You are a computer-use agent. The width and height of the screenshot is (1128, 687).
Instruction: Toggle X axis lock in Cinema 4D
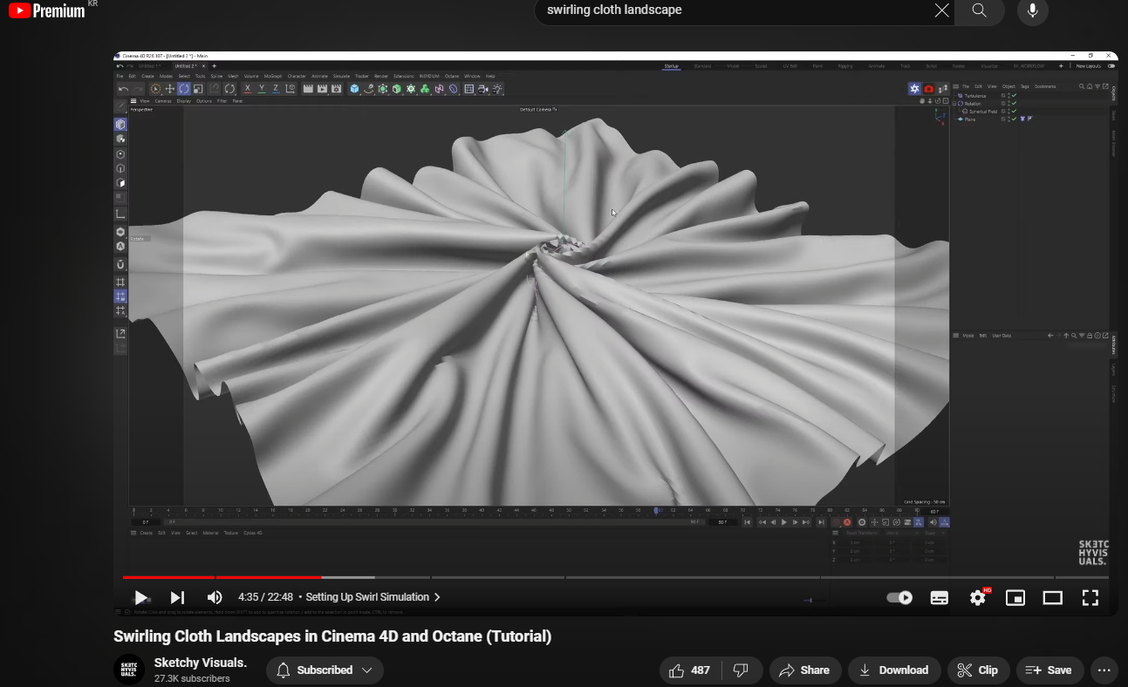[247, 89]
